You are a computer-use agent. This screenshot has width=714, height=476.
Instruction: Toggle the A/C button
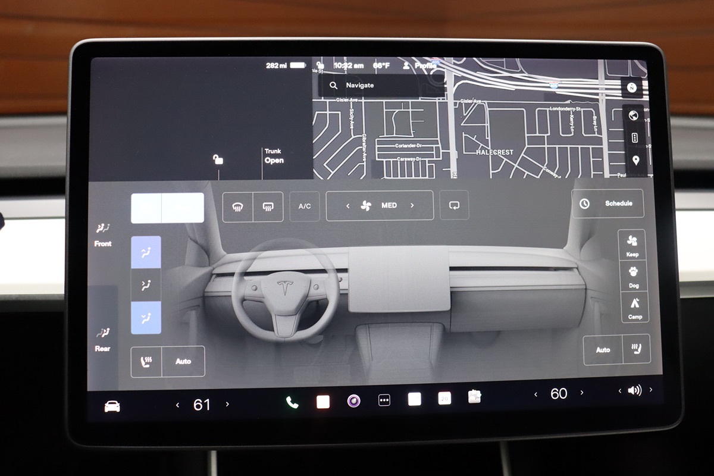tap(305, 206)
